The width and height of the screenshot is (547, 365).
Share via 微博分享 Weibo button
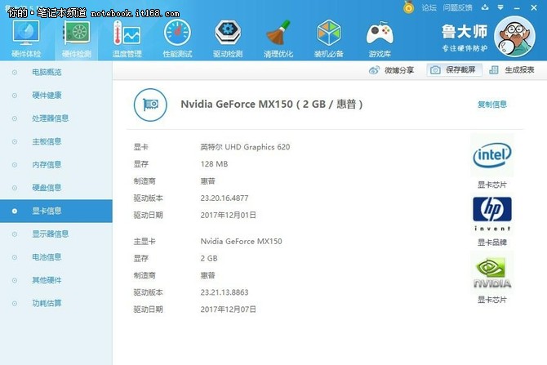coord(391,70)
